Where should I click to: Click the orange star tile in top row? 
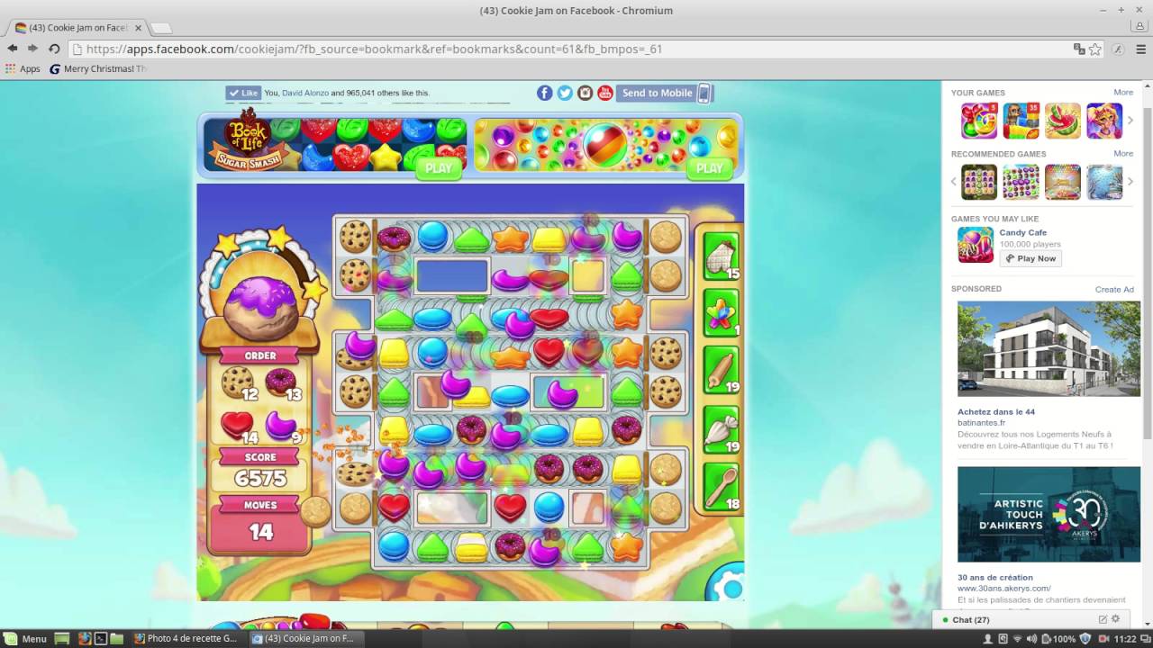tap(510, 238)
